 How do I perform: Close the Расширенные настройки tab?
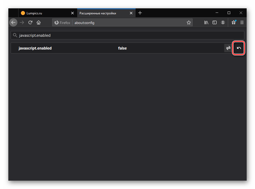point(131,13)
